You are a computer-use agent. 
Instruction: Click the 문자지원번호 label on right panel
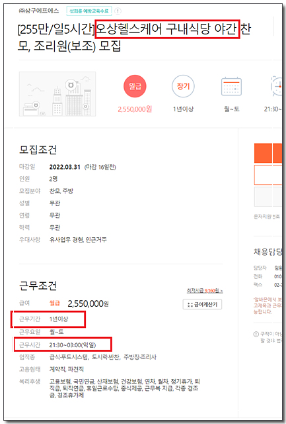(x=267, y=217)
